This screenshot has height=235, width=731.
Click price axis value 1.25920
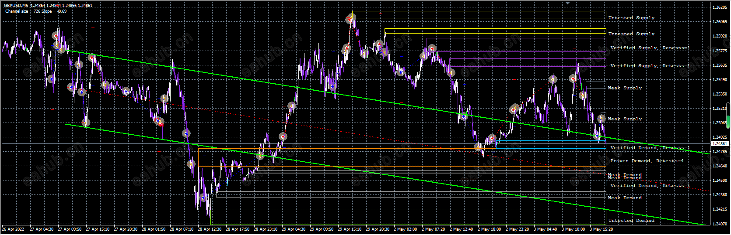(720, 36)
